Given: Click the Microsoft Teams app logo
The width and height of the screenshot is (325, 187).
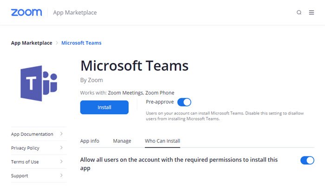Looking at the screenshot, I should pyautogui.click(x=39, y=83).
